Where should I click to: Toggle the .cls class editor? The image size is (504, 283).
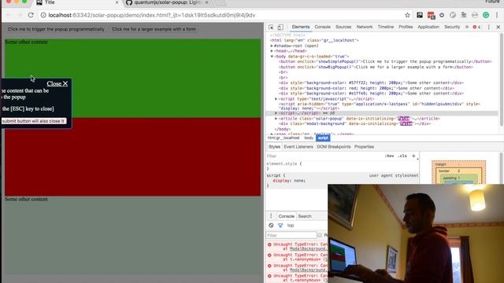[x=402, y=156]
